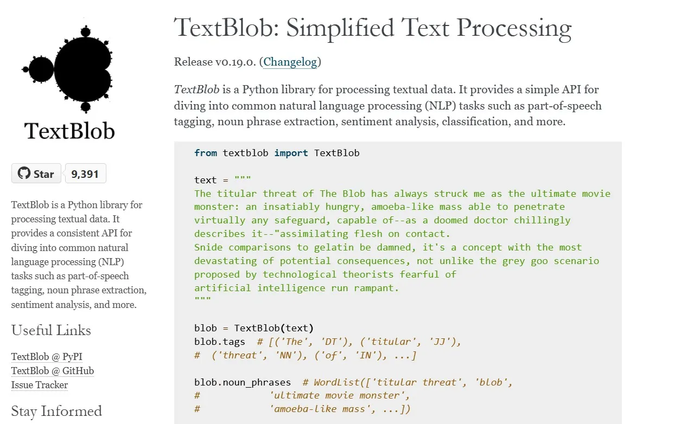The height and width of the screenshot is (424, 700).
Task: Click the italic TextBlob word in intro paragraph
Action: coord(196,89)
